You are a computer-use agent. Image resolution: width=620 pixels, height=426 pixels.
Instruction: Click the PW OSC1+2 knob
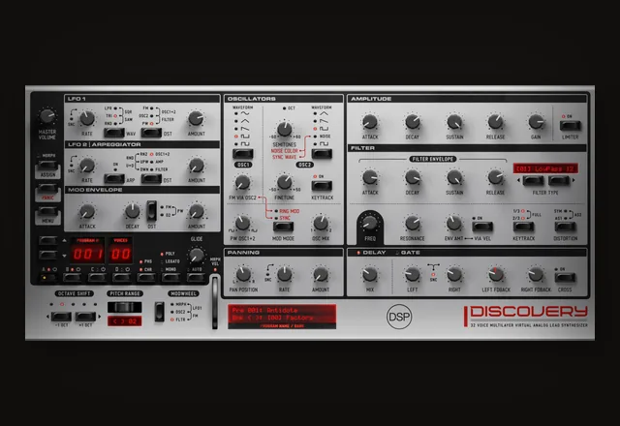[x=242, y=223]
